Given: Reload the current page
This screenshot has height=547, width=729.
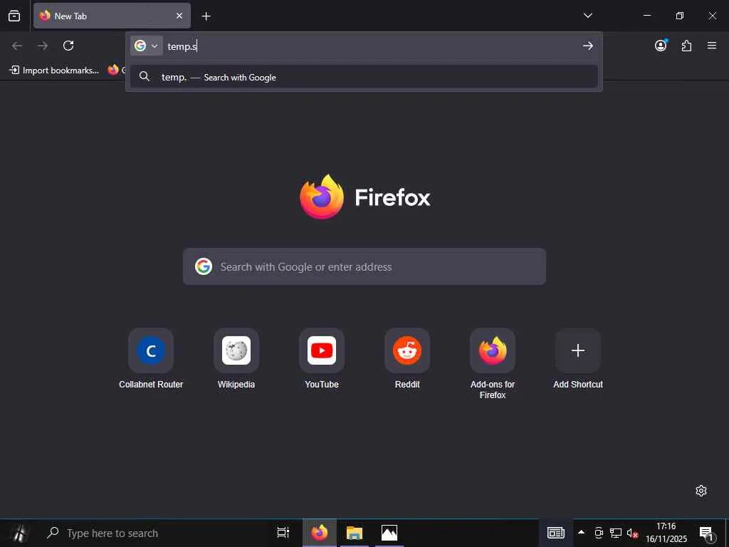Looking at the screenshot, I should point(68,46).
